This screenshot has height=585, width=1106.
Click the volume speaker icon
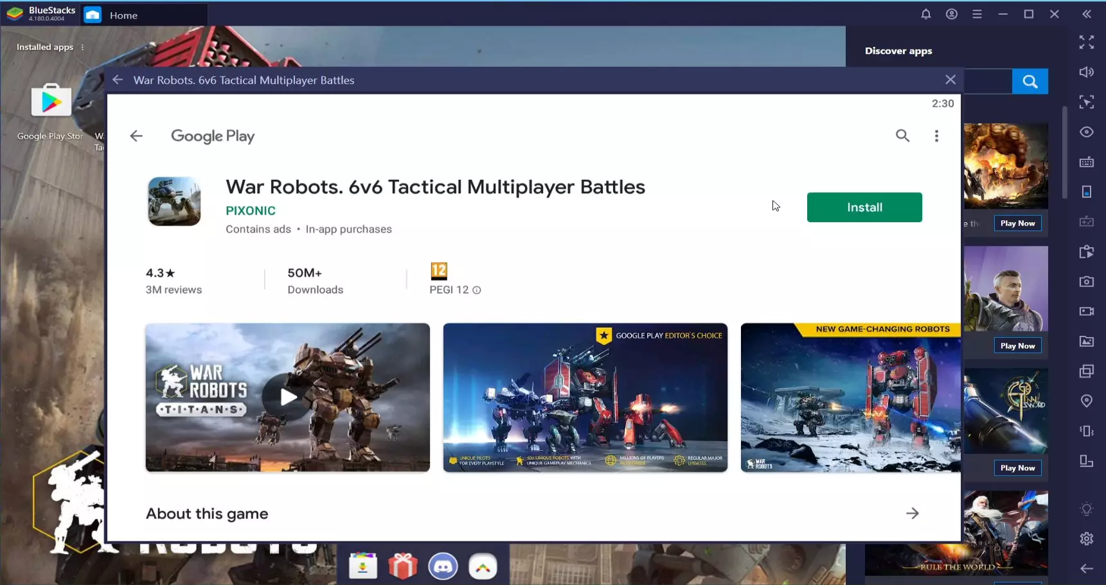pos(1086,72)
